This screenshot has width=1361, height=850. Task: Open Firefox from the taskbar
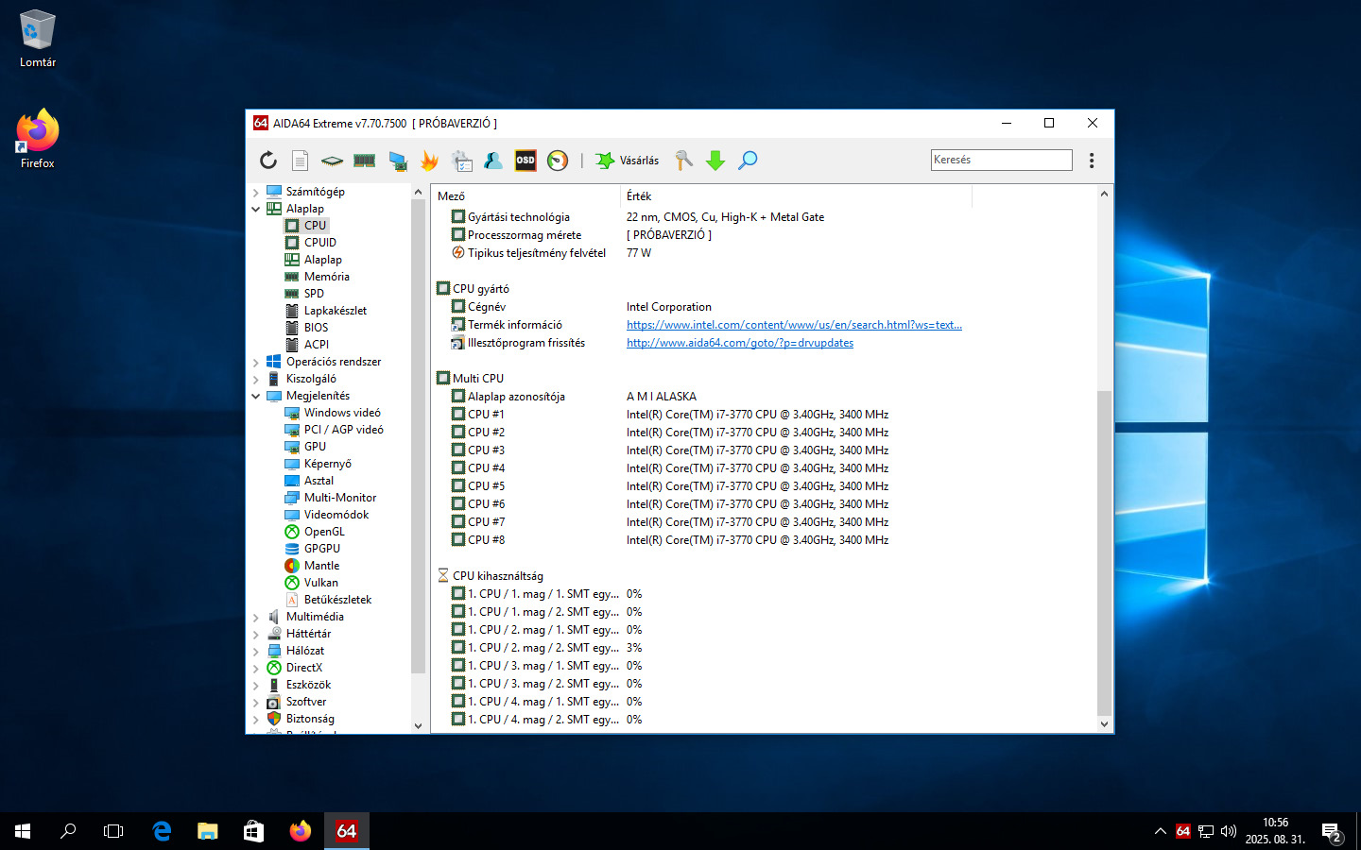pos(301,831)
